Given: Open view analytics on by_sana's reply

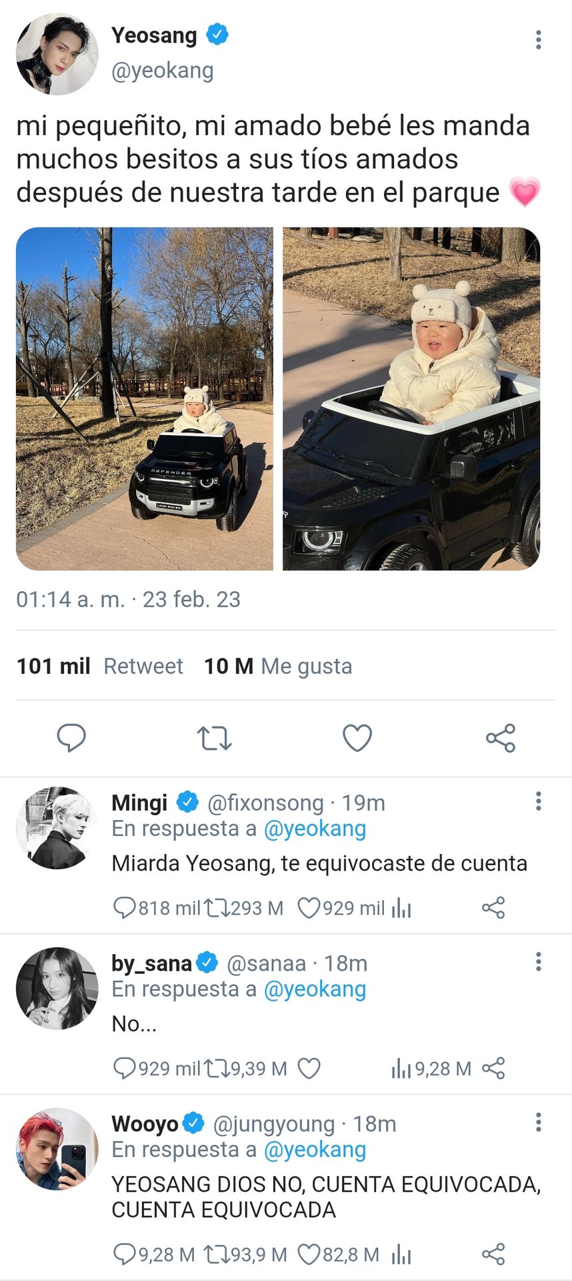Looking at the screenshot, I should click(401, 1069).
